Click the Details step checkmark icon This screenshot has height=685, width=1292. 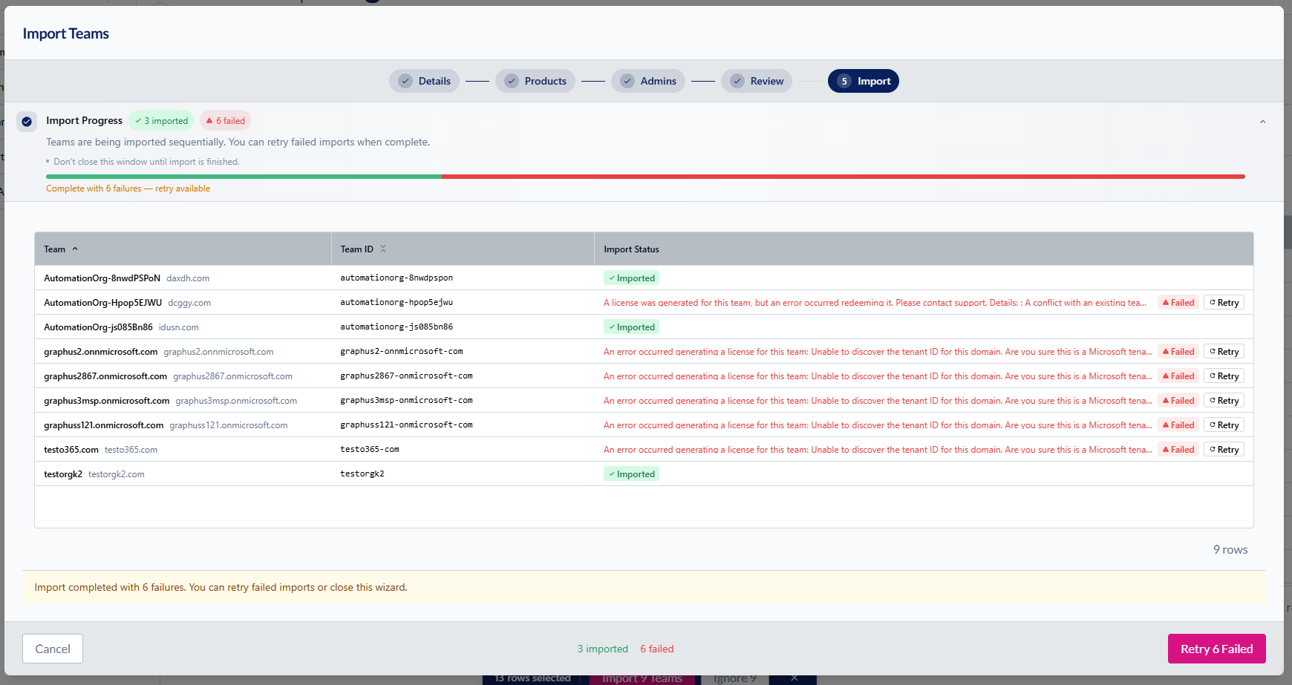click(405, 81)
